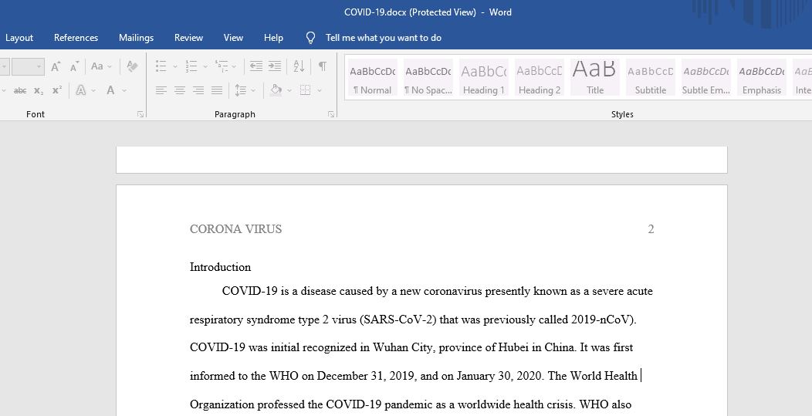Click '(SARS-CoV-2)' in the paragraph
812x416 pixels.
point(398,320)
